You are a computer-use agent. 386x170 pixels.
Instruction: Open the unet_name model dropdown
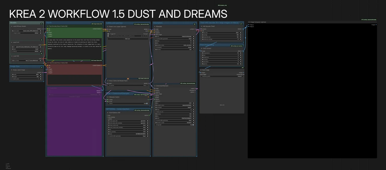pyautogui.click(x=26, y=31)
